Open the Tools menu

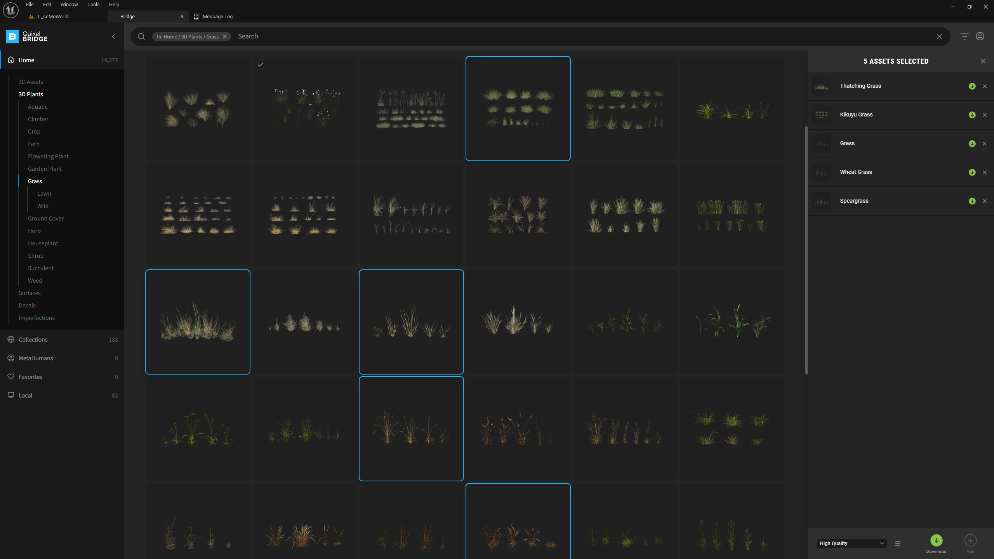(x=93, y=5)
